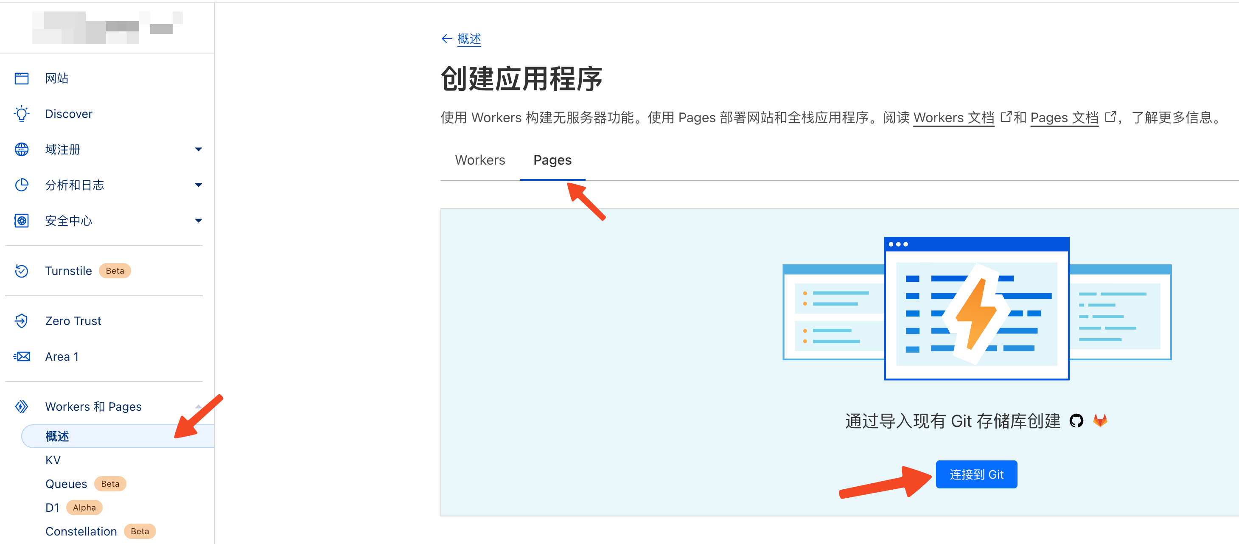Click the Zero Trust shield icon
Viewport: 1239px width, 544px height.
(x=22, y=321)
